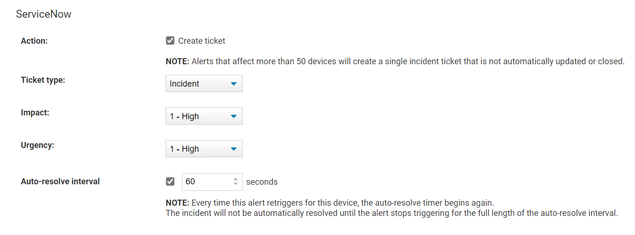Click the Ticket type field label
635x235 pixels.
43,80
